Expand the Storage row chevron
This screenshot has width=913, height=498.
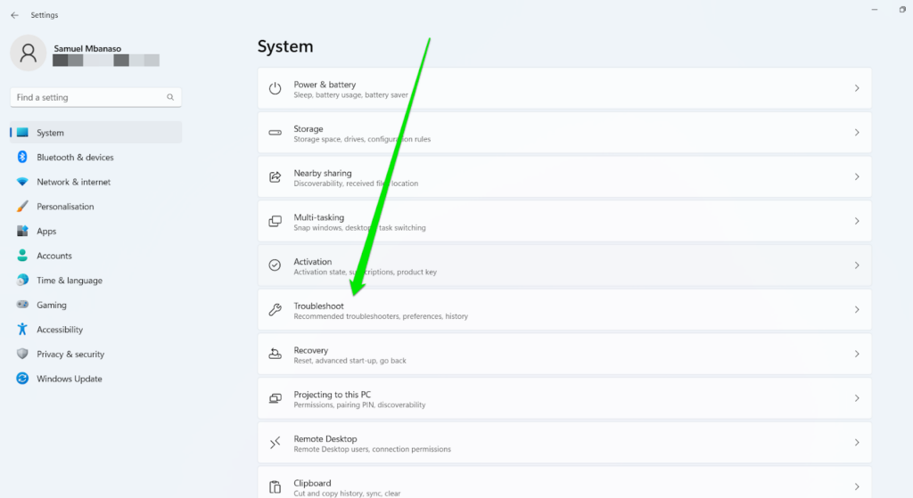point(857,133)
